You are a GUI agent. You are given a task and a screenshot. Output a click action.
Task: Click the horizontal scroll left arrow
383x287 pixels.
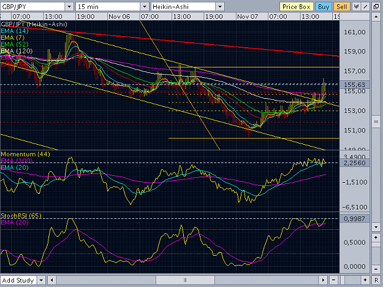pos(52,280)
